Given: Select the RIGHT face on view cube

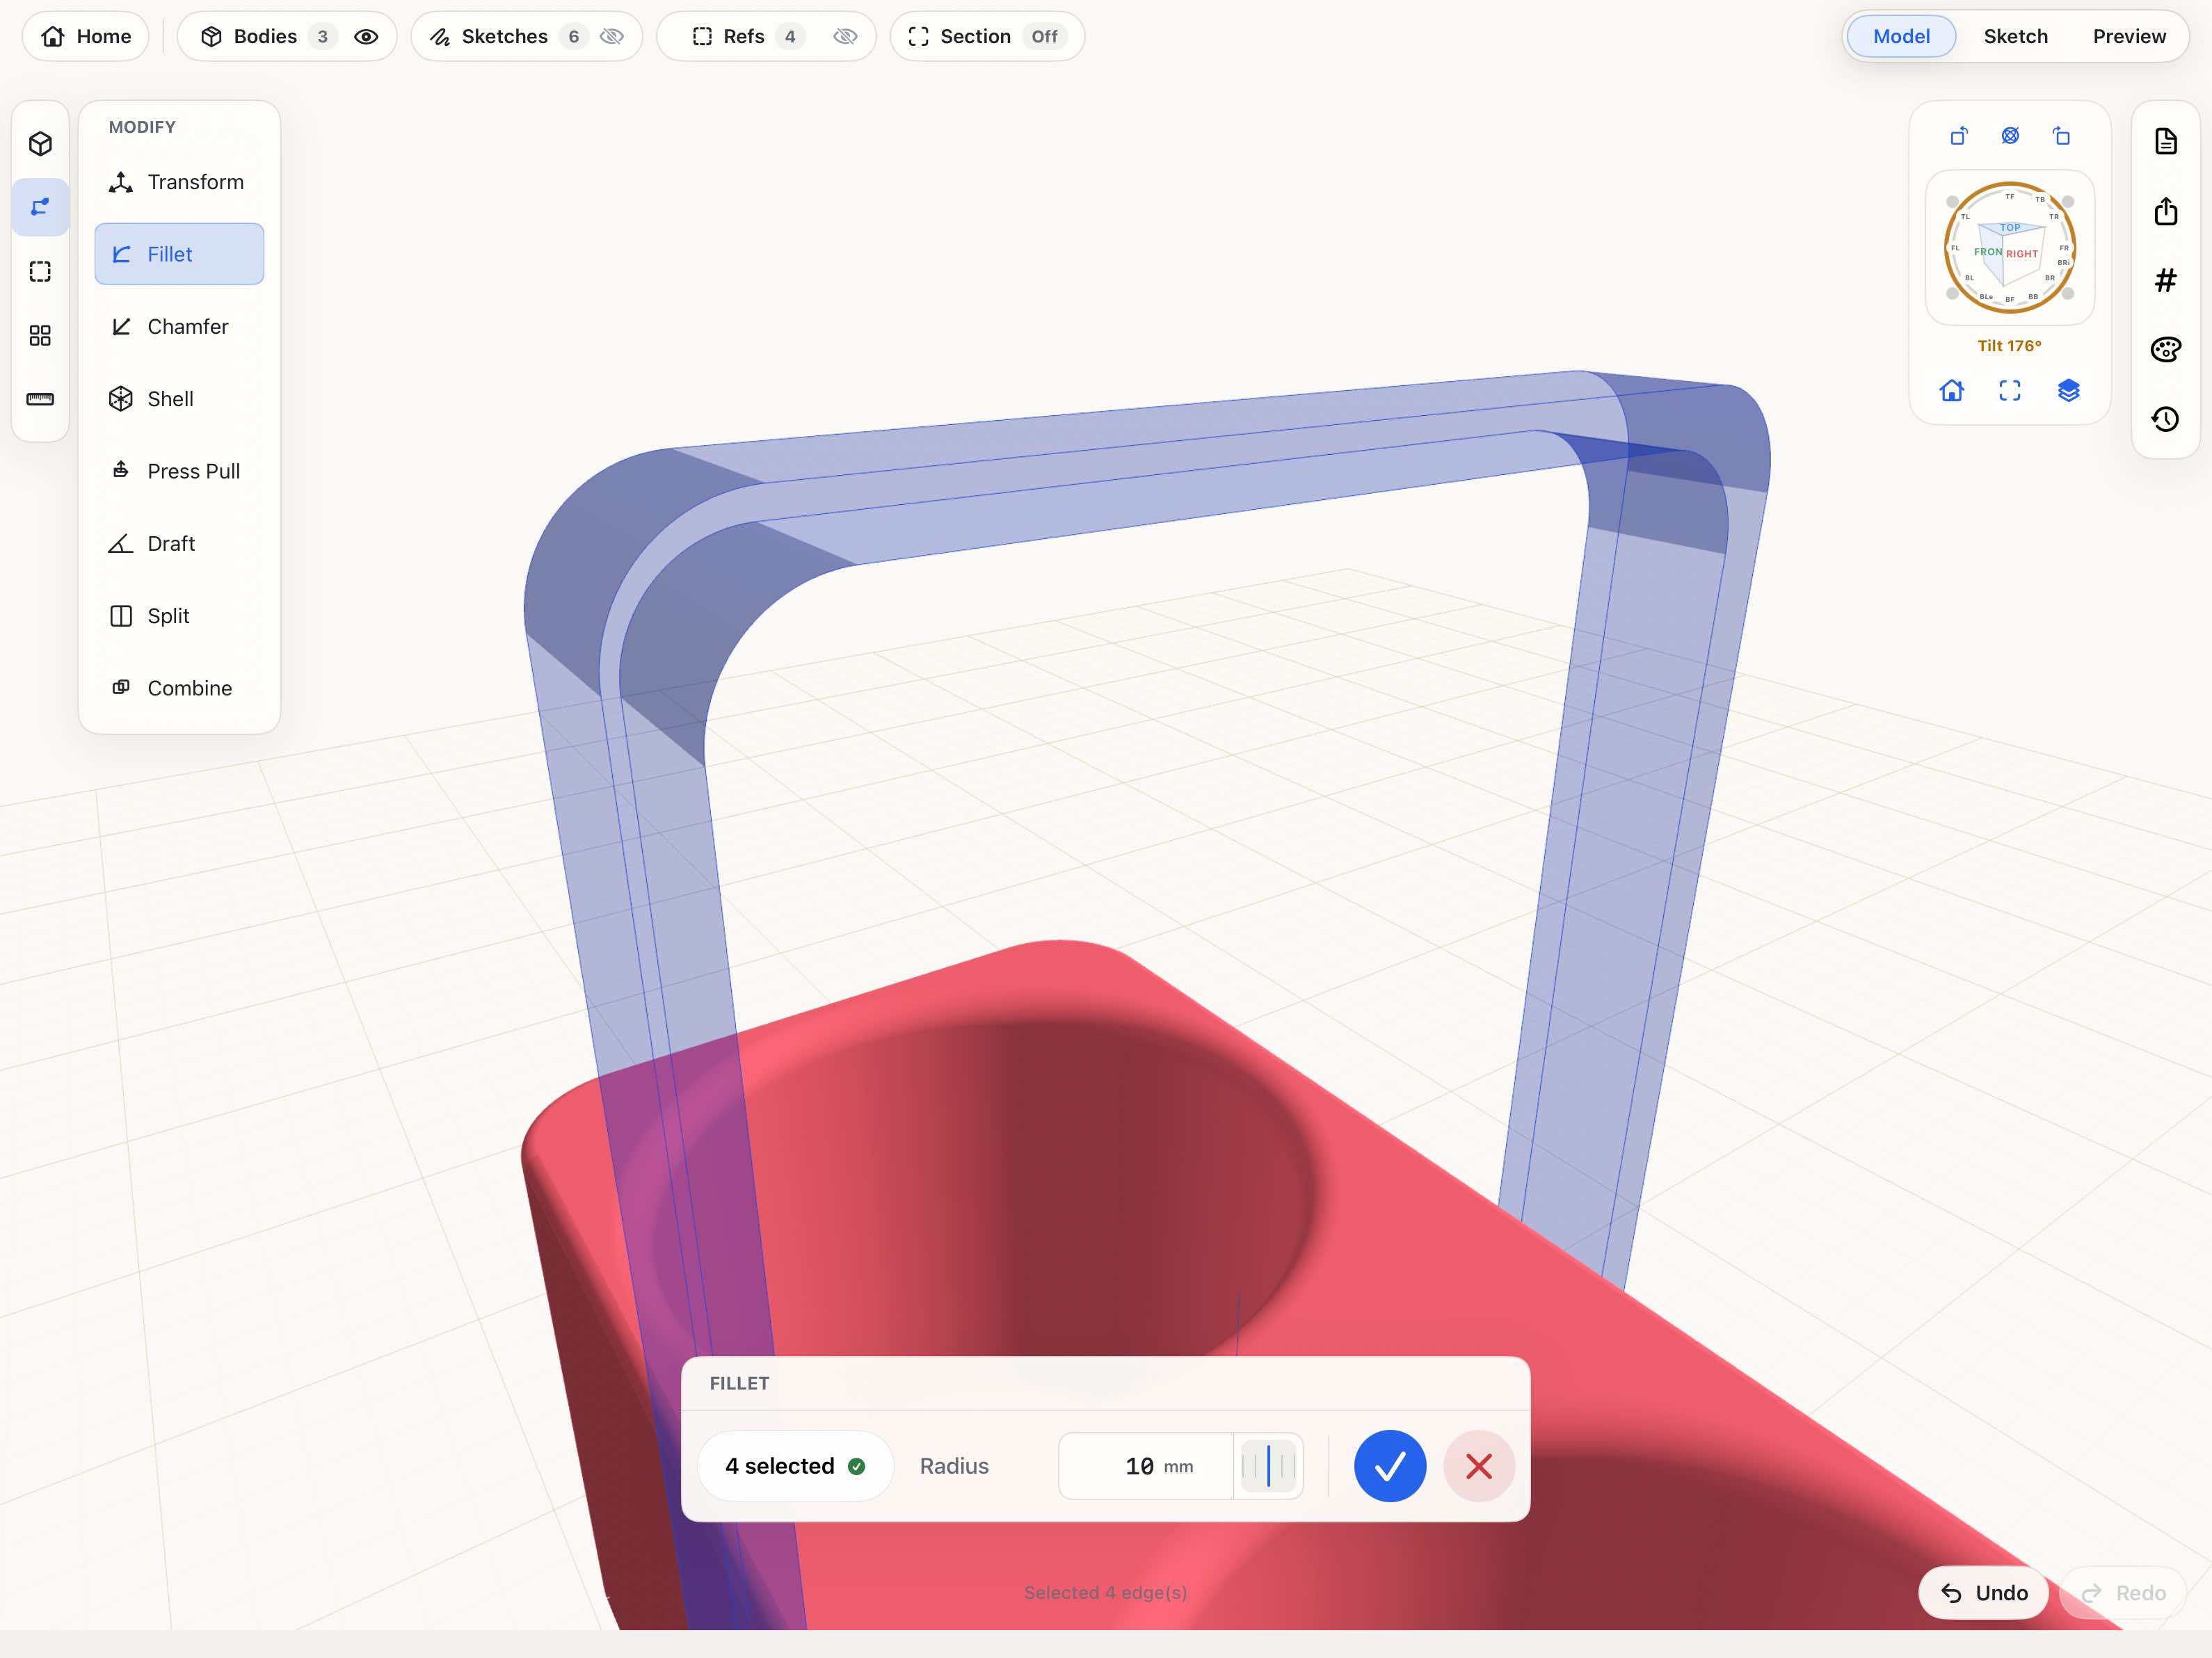Looking at the screenshot, I should [2022, 254].
